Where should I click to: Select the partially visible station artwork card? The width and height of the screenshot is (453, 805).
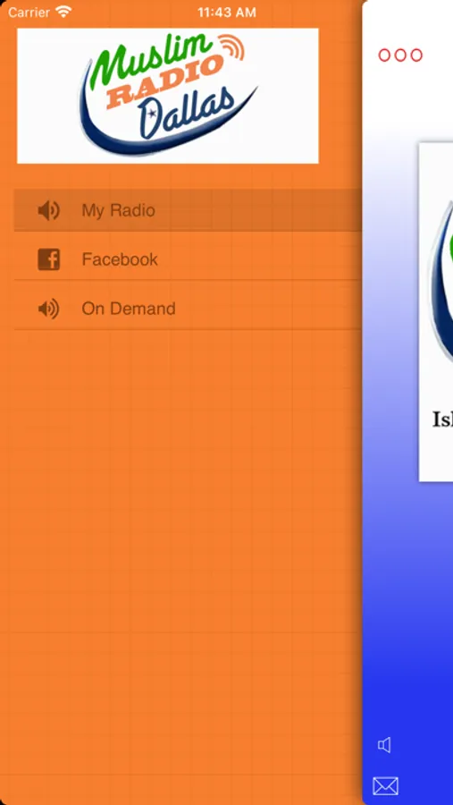tap(436, 312)
